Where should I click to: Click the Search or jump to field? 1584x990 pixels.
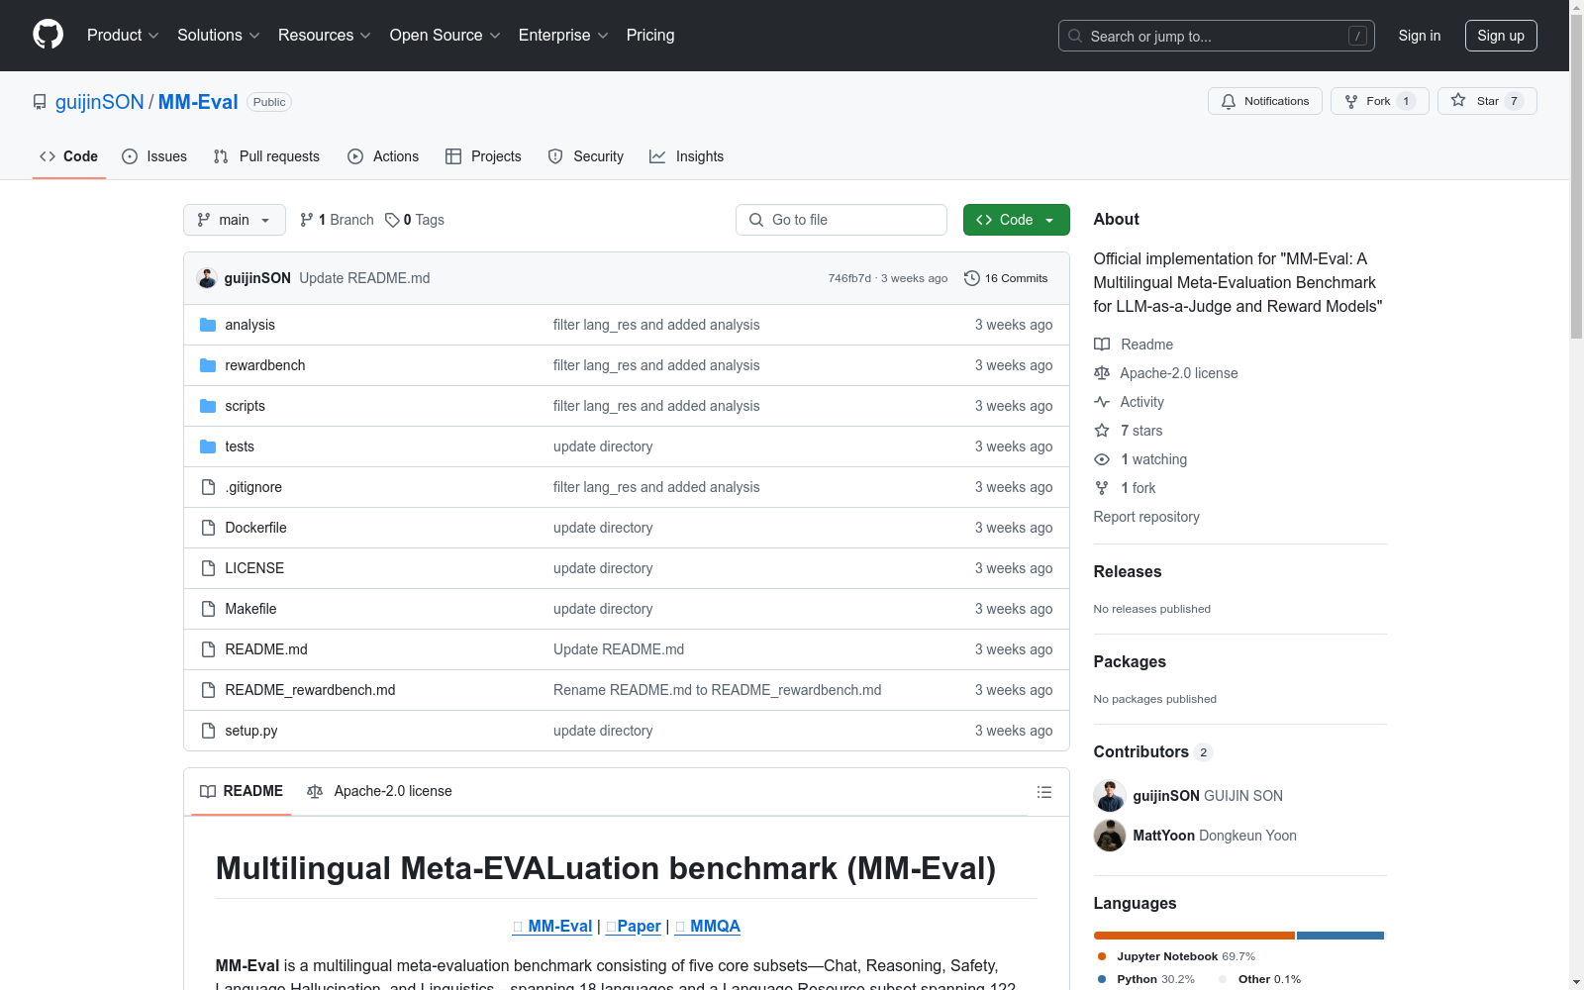click(1217, 36)
